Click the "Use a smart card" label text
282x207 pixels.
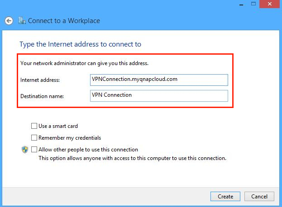tap(58, 126)
